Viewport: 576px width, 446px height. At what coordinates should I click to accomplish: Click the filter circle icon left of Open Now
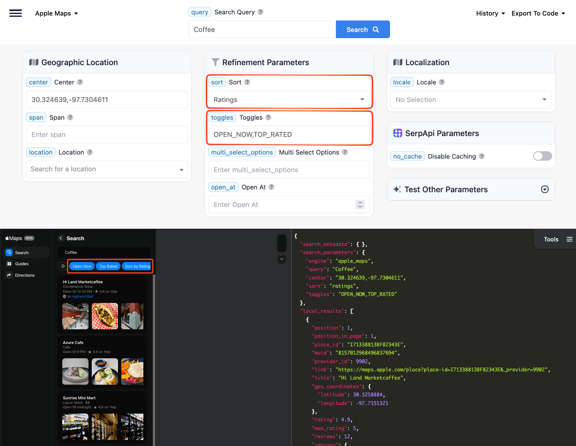(x=63, y=266)
